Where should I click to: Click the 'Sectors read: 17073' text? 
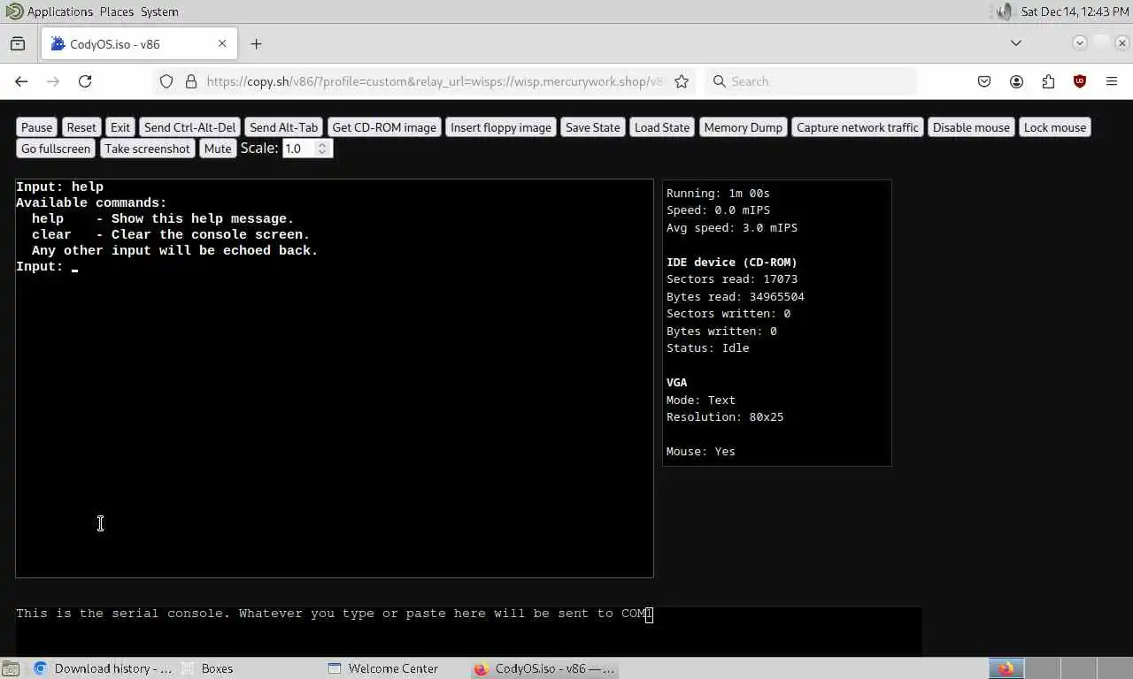(732, 279)
